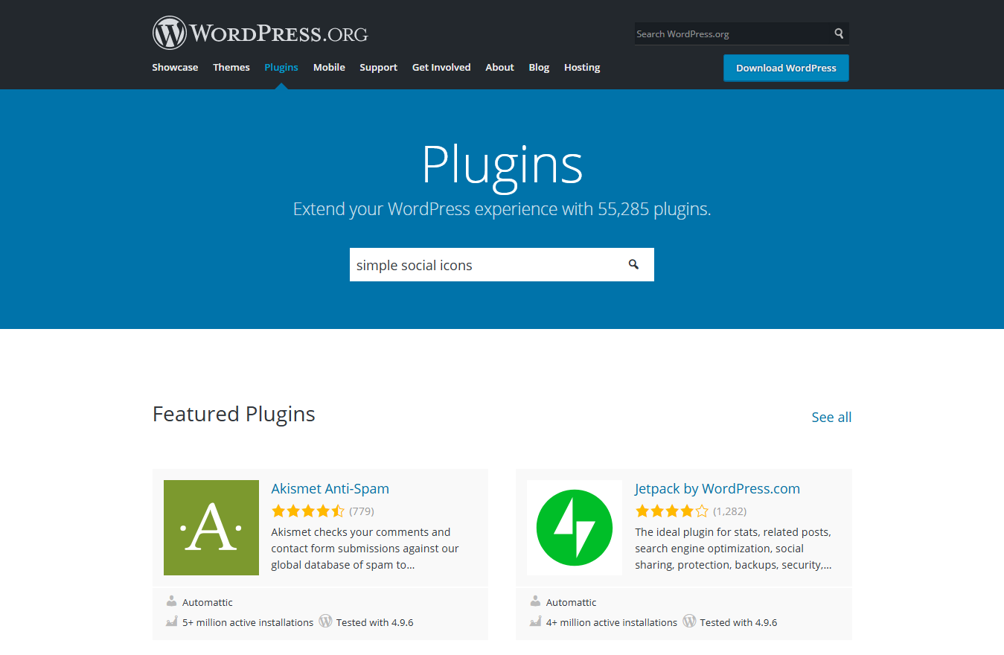Click the Automattic author under Akismet
Screen dimensions: 1004x655
pyautogui.click(x=208, y=602)
